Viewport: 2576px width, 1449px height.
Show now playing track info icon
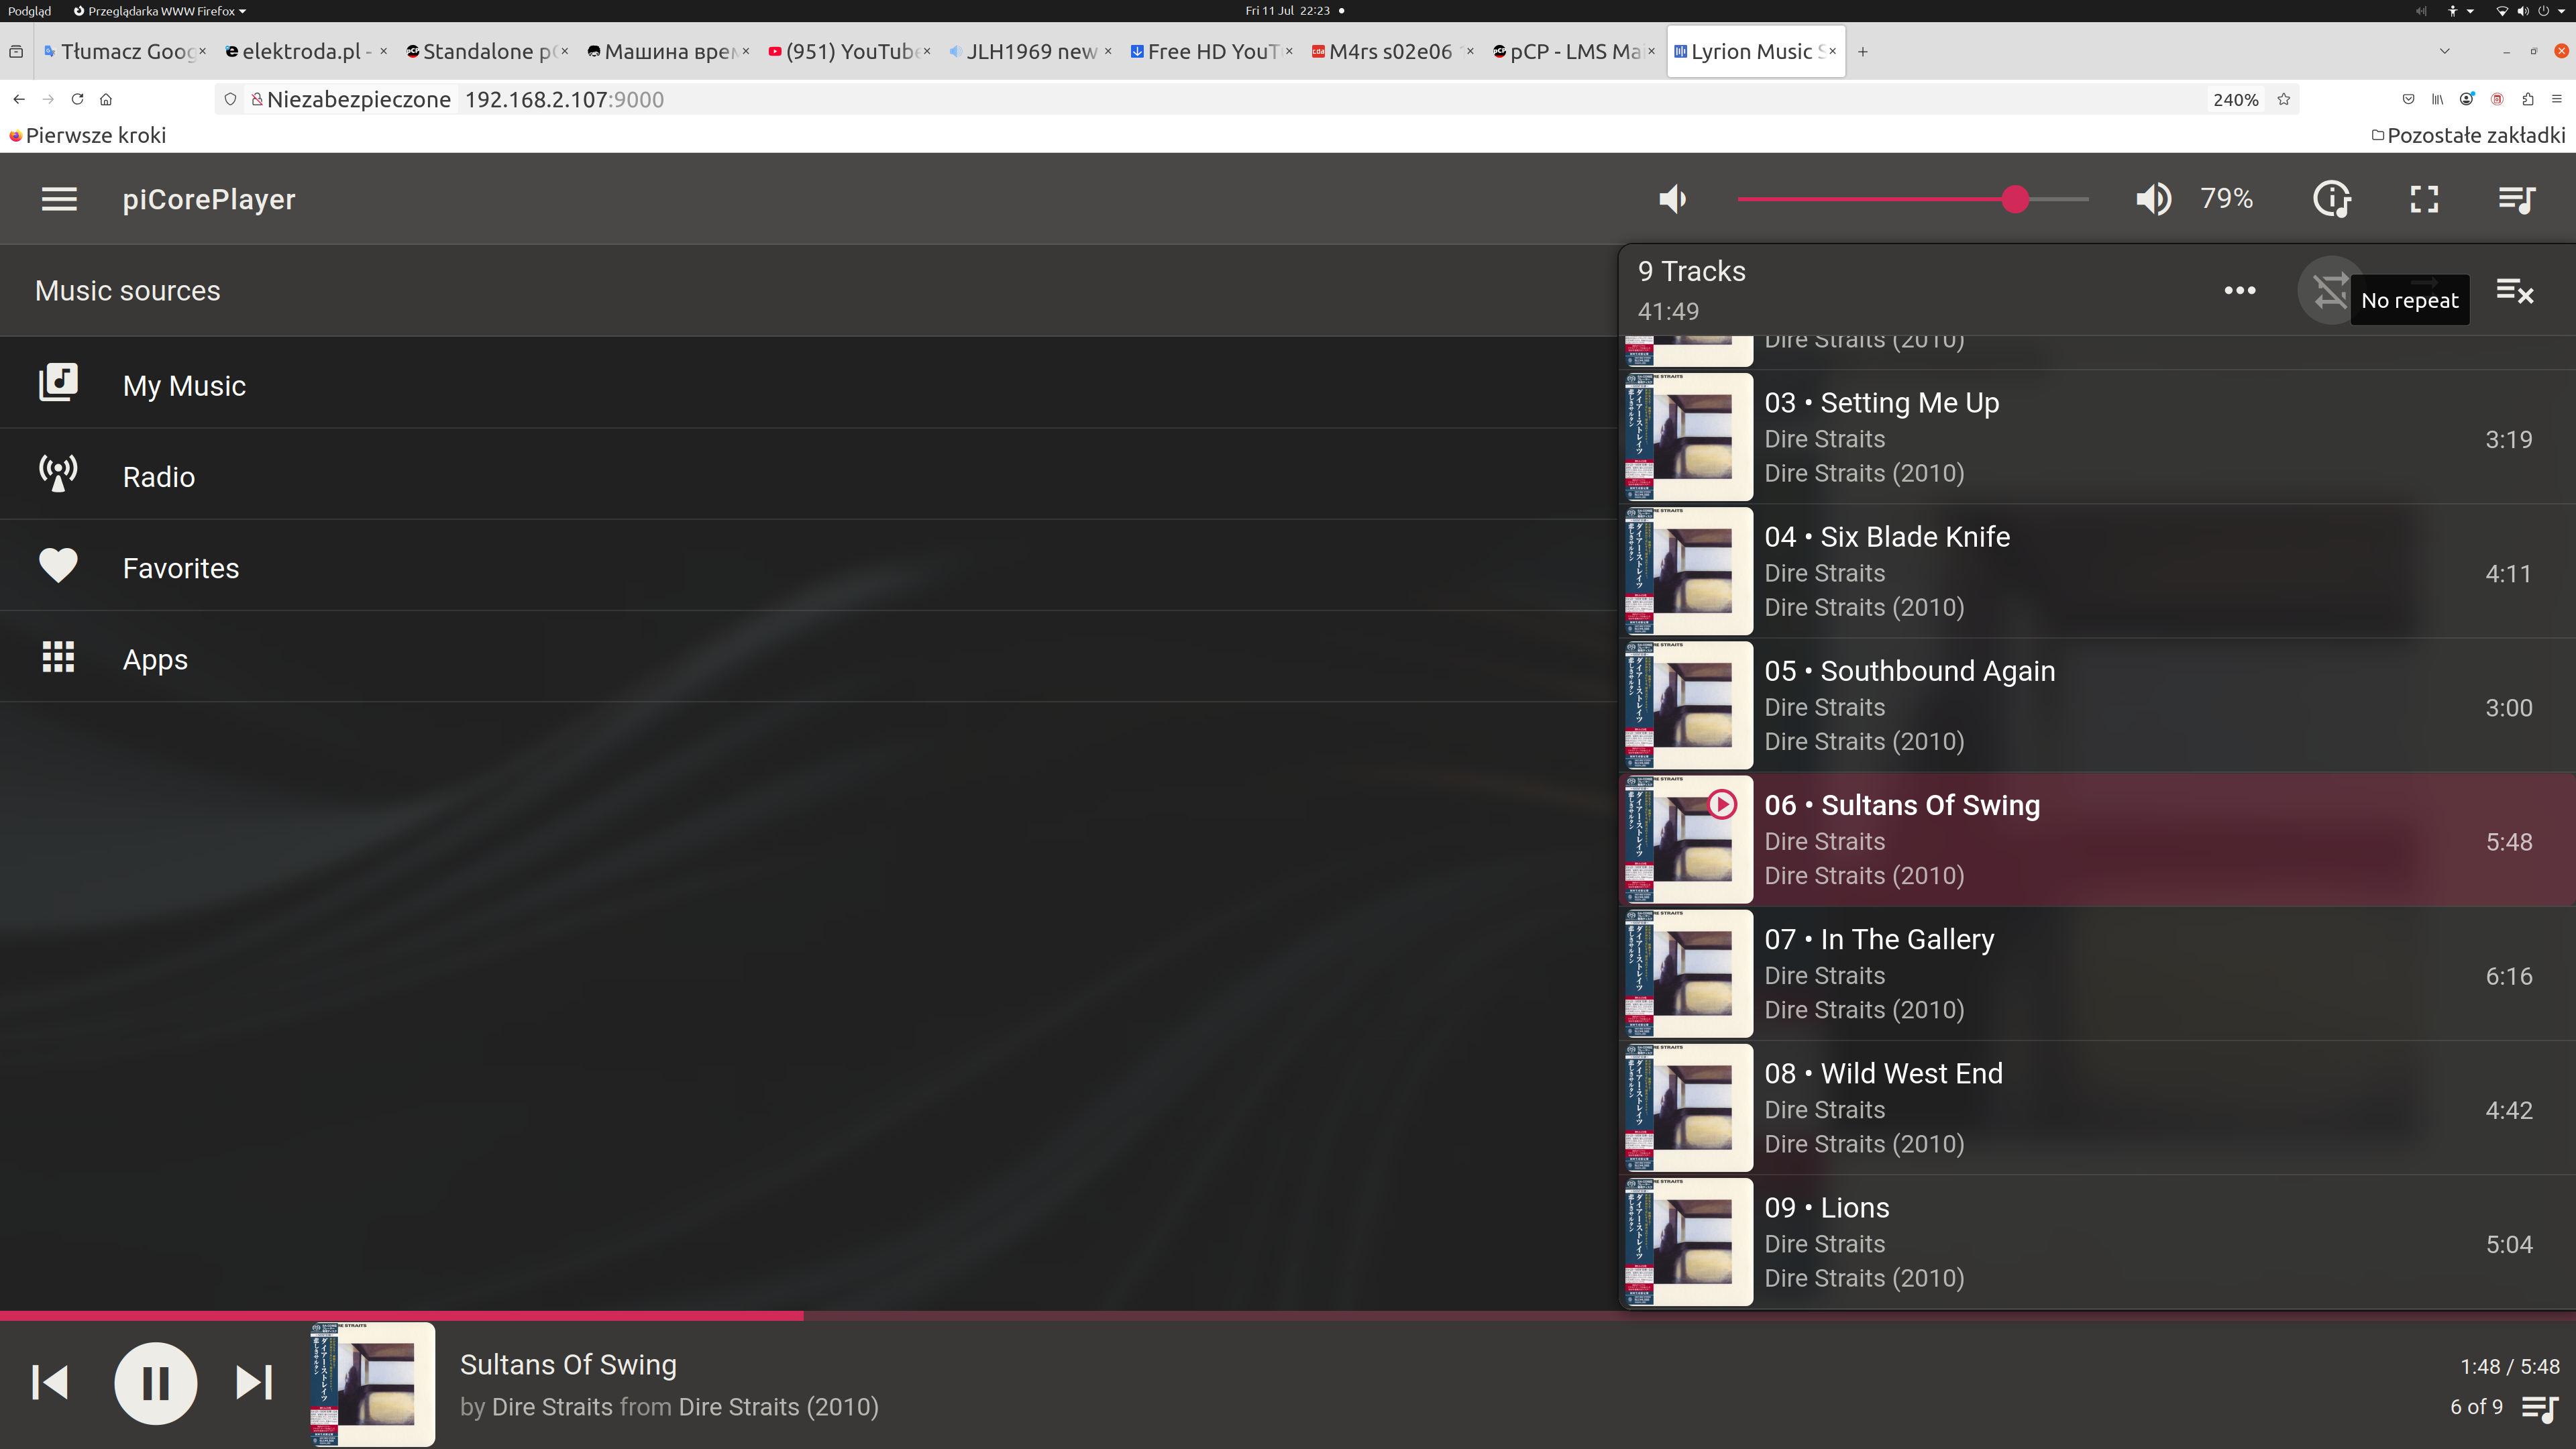tap(2332, 199)
